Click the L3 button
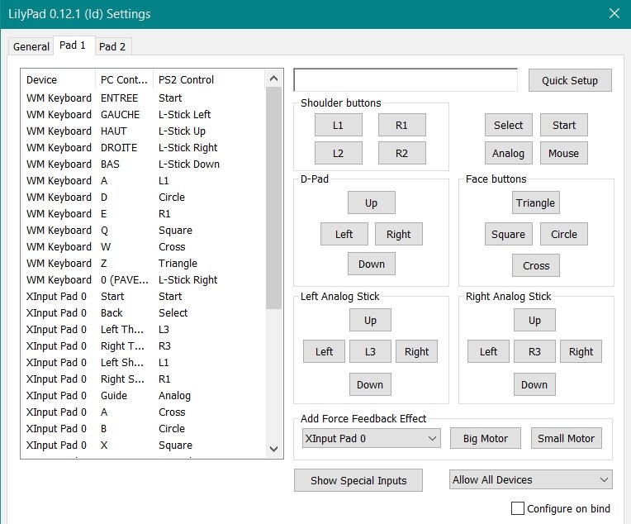This screenshot has width=631, height=524. (370, 351)
